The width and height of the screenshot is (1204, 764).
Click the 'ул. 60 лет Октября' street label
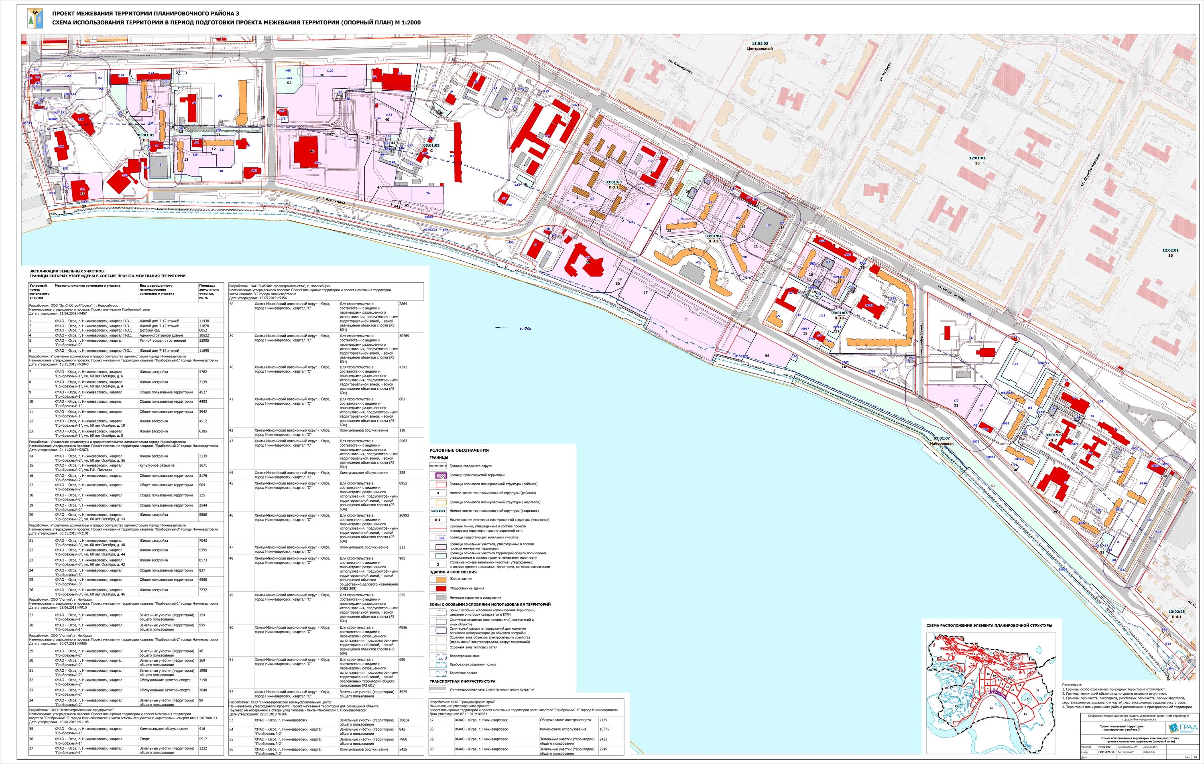(x=952, y=294)
